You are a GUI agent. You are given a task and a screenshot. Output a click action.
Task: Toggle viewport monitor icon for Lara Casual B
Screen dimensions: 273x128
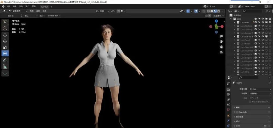pyautogui.click(x=266, y=37)
